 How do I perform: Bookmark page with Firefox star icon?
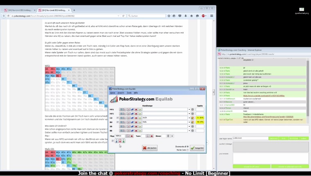tap(169, 16)
